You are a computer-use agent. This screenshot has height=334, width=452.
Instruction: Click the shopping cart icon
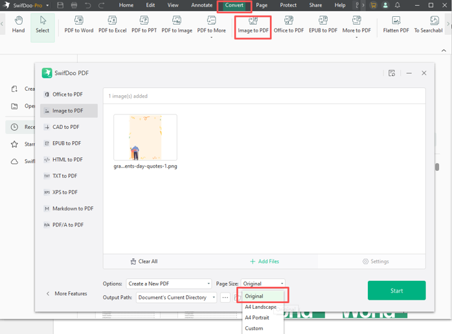tap(373, 5)
